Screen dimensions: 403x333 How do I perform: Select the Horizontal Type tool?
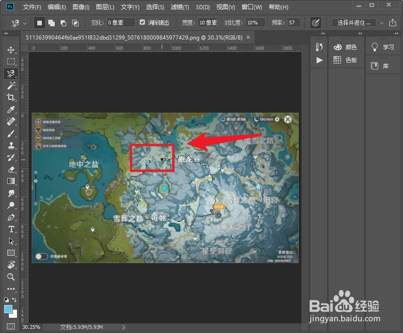click(11, 229)
